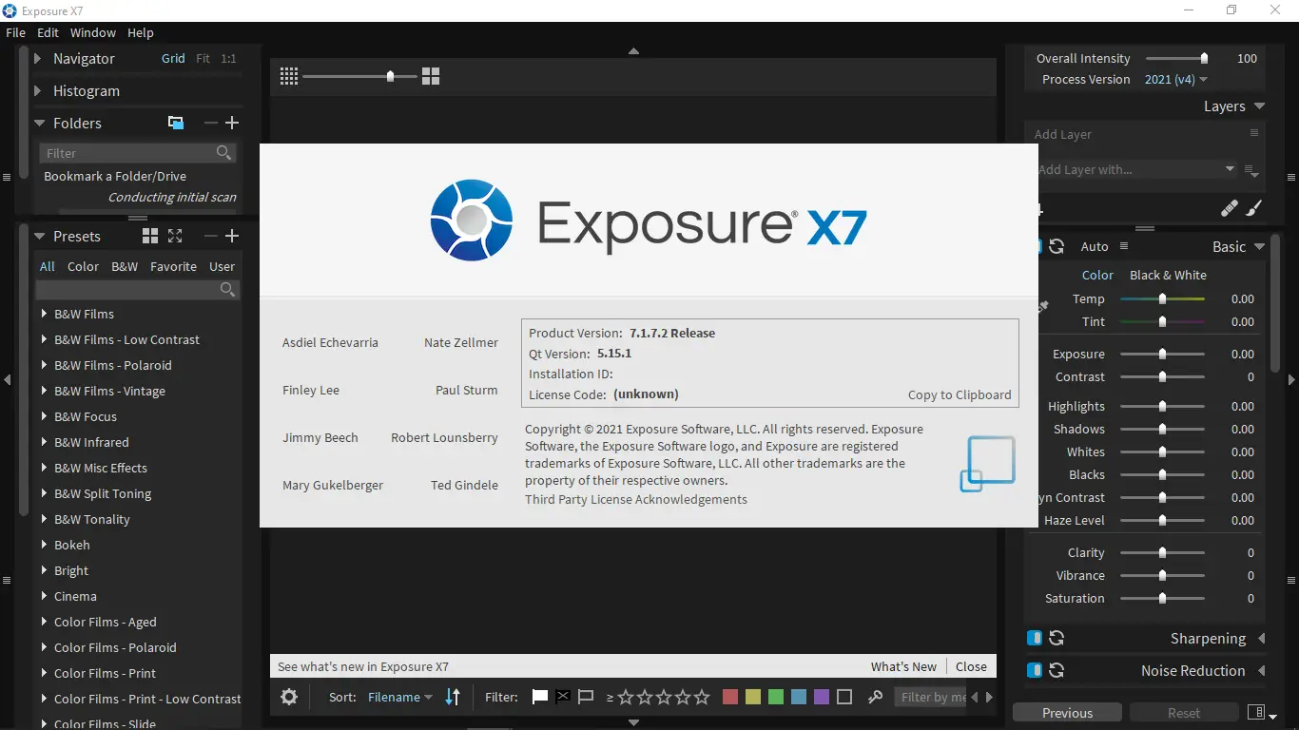Image resolution: width=1299 pixels, height=730 pixels.
Task: Toggle the greater-than-or-equal rating comparison
Action: point(610,697)
